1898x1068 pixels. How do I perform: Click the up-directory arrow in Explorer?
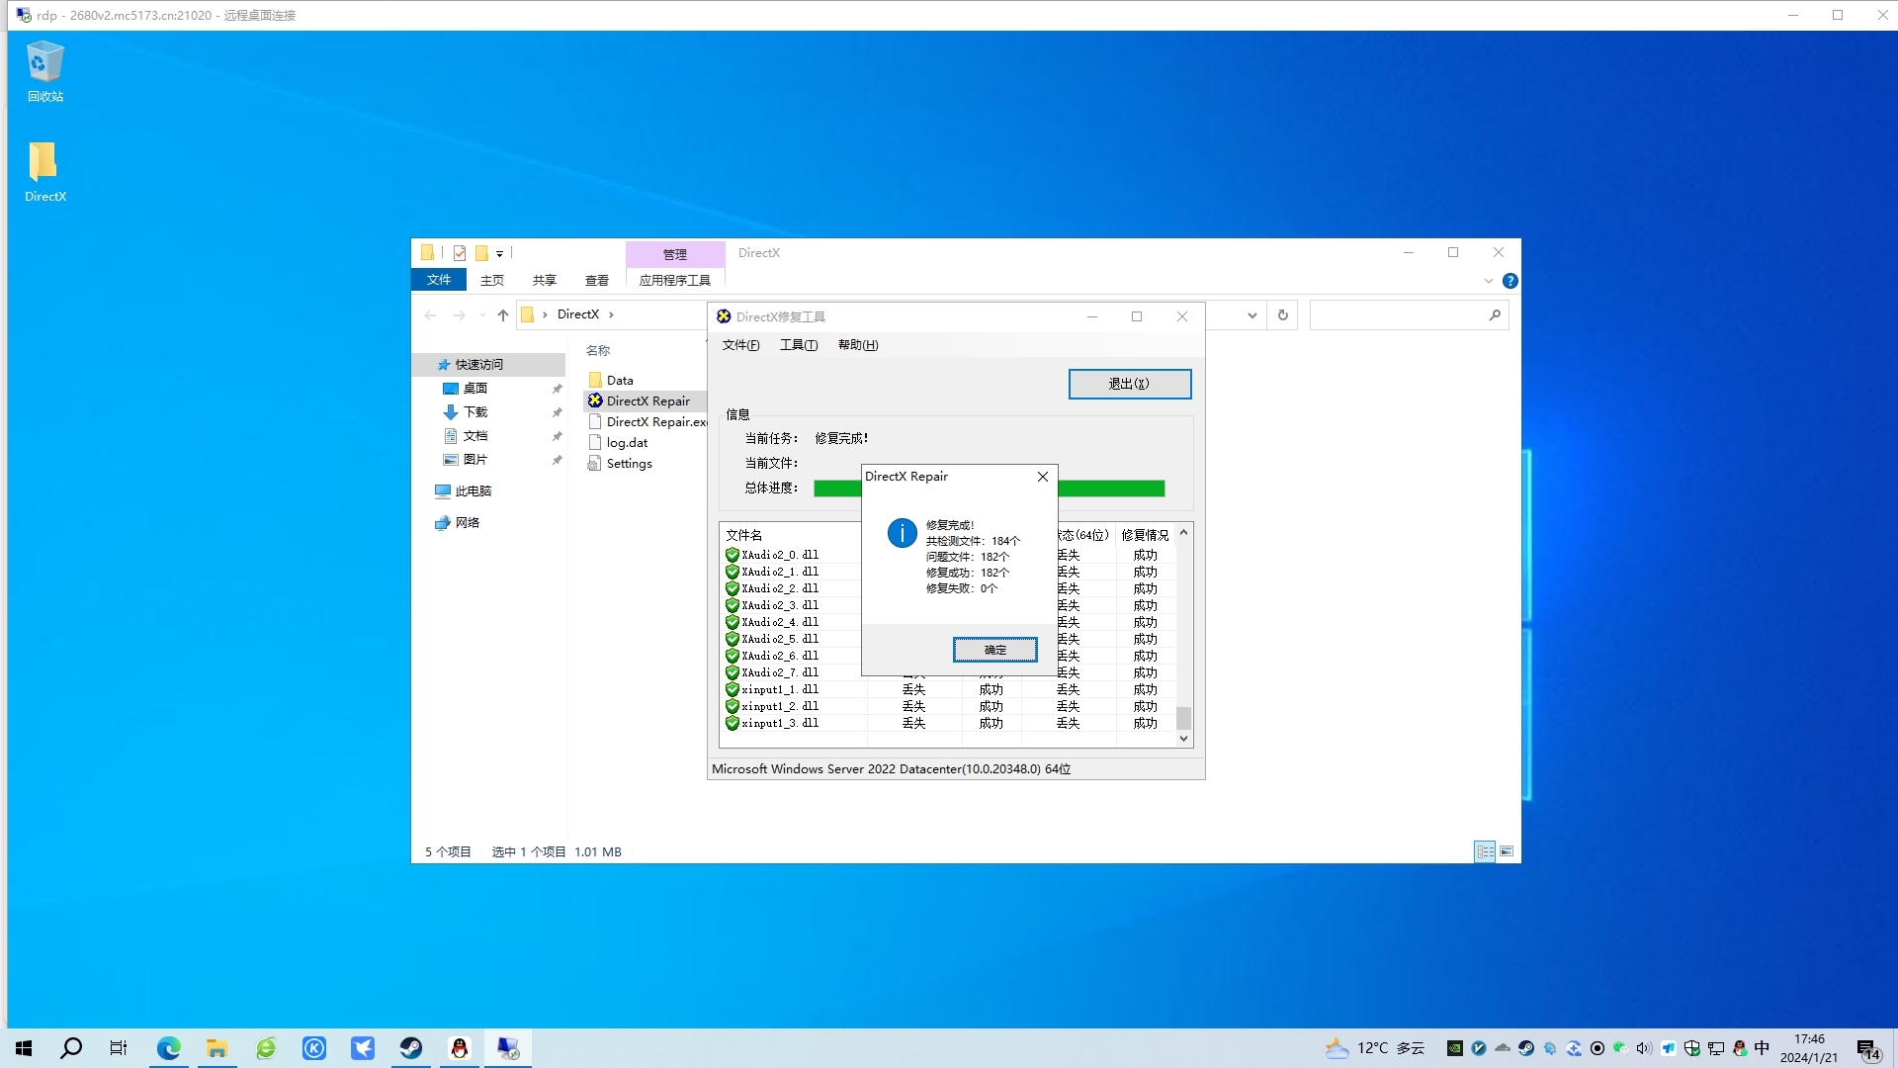pyautogui.click(x=503, y=315)
